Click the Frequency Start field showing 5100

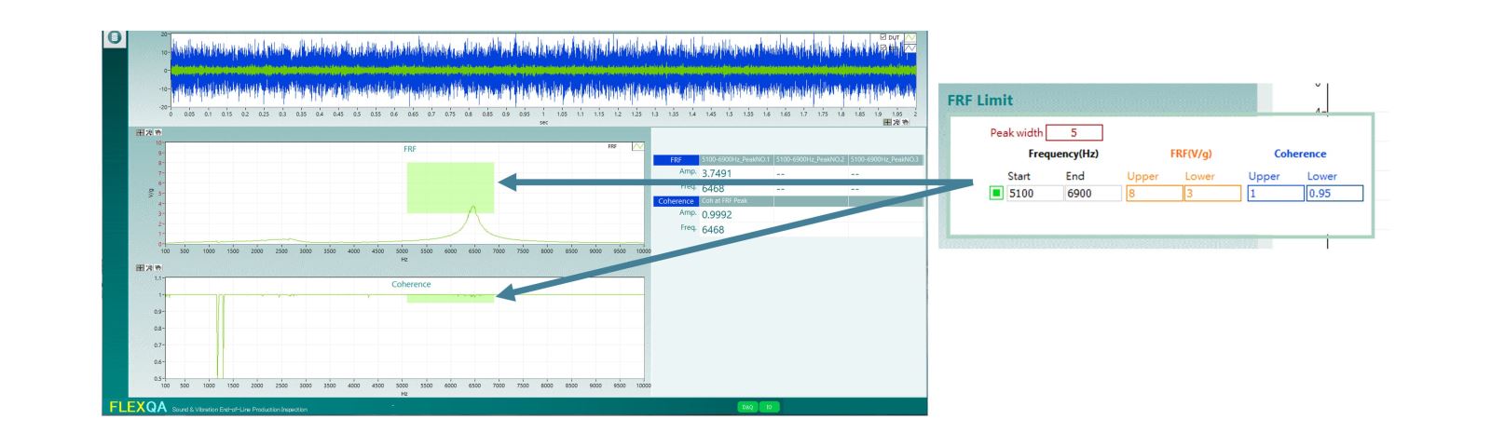pos(1033,194)
